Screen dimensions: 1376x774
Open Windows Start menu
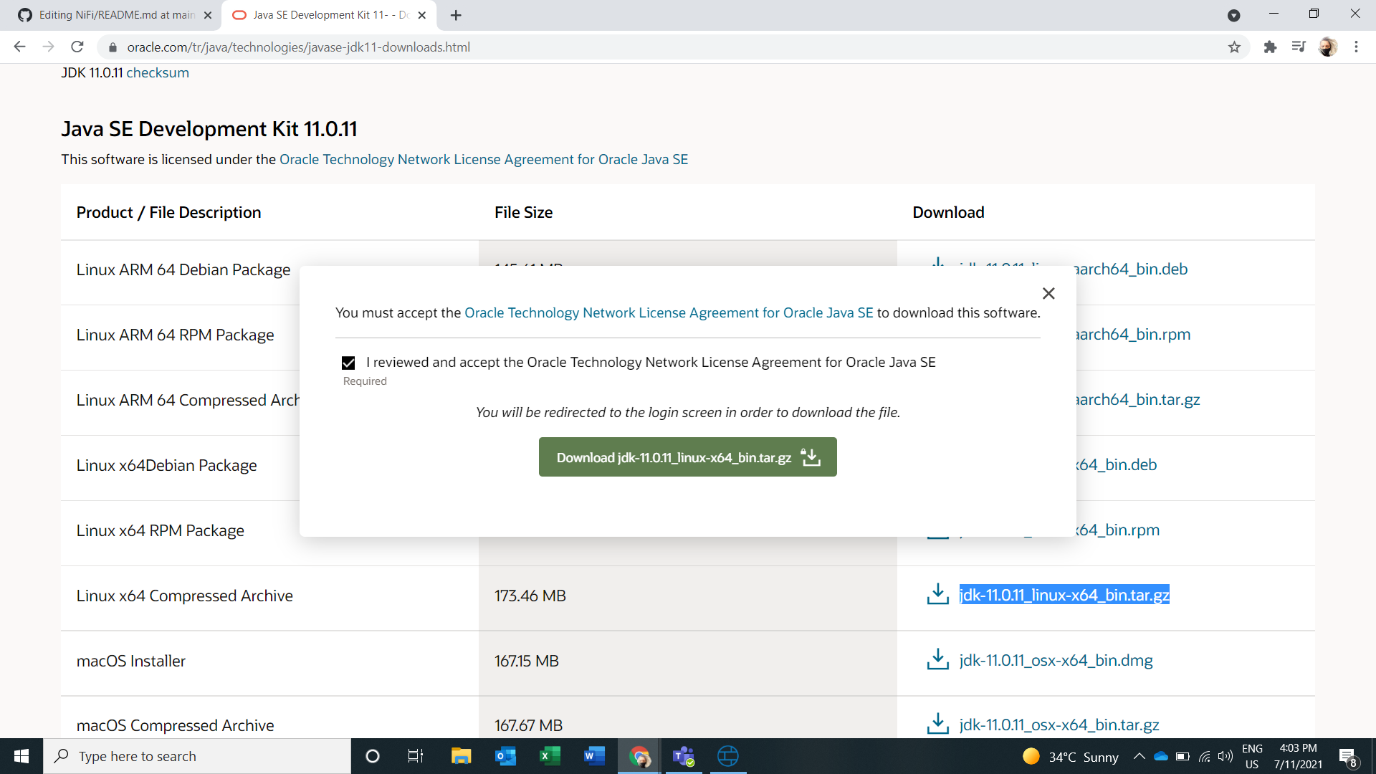pos(21,756)
